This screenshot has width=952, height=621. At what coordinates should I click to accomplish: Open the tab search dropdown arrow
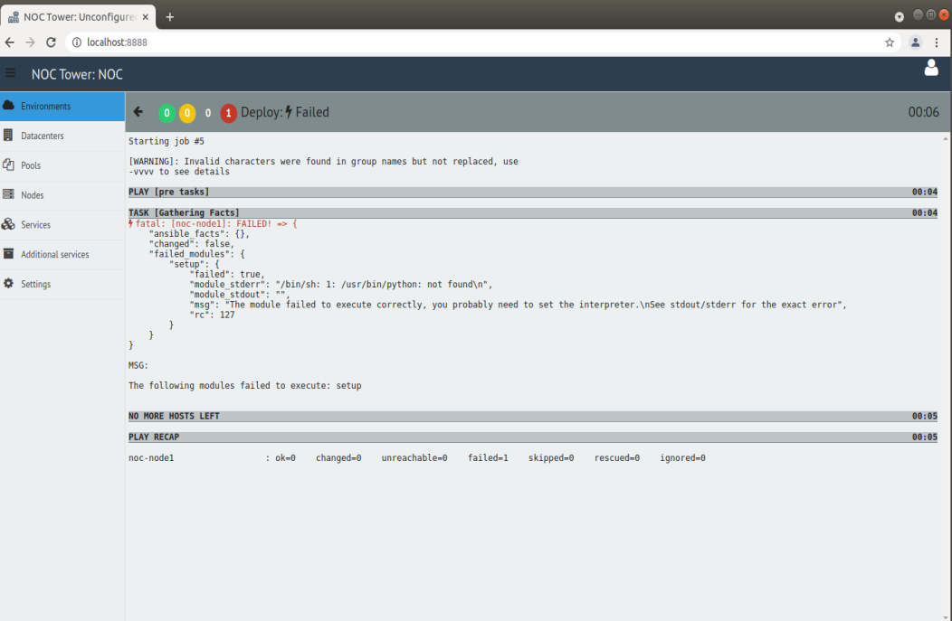click(x=900, y=17)
